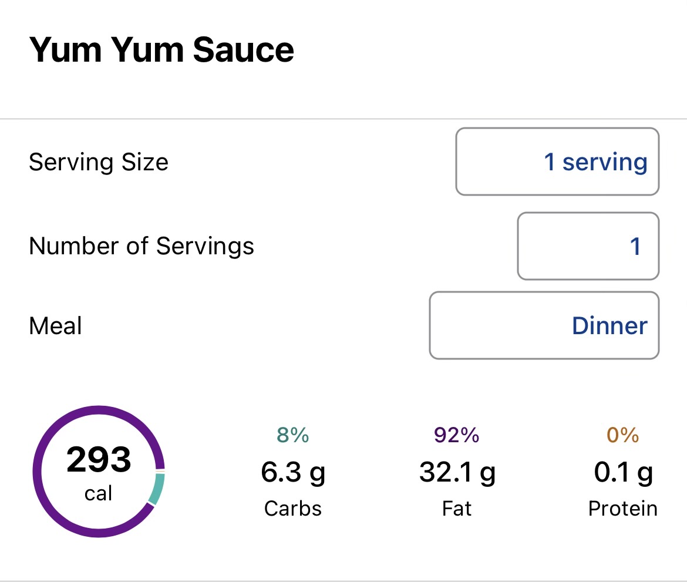Select the 92% Fat percentage
This screenshot has width=687, height=582.
456,435
